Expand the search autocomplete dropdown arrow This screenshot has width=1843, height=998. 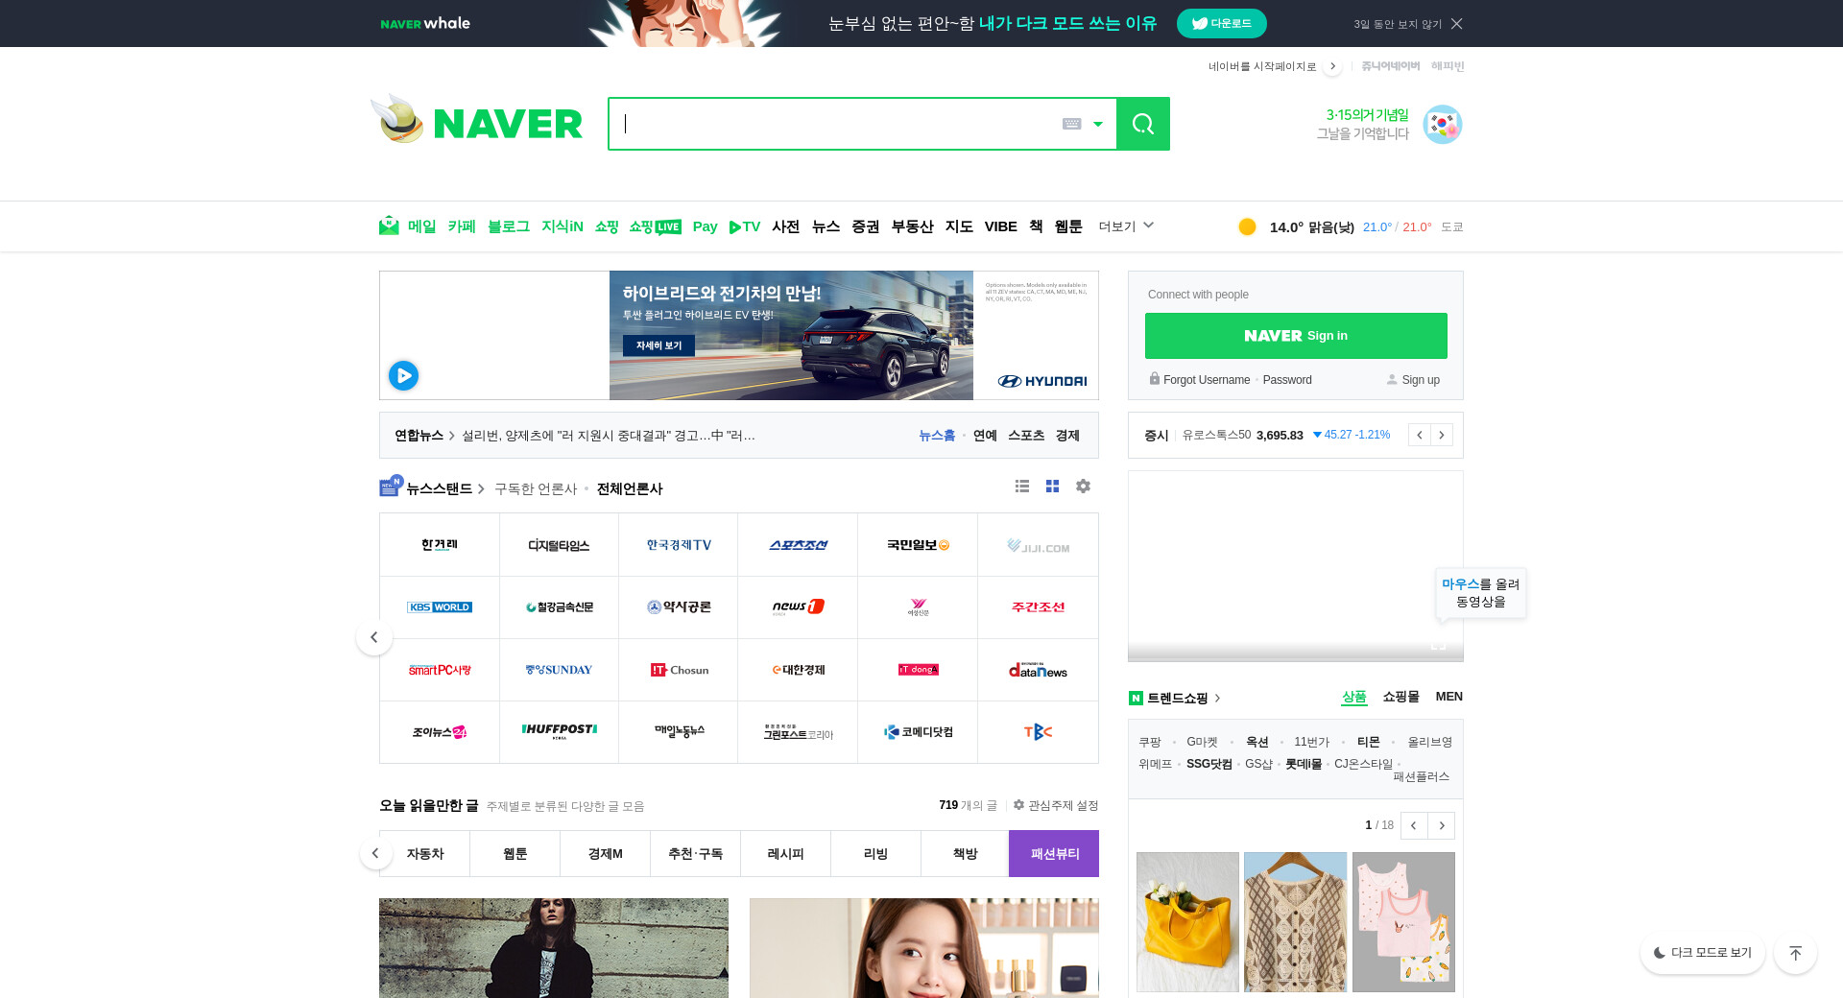pos(1098,124)
